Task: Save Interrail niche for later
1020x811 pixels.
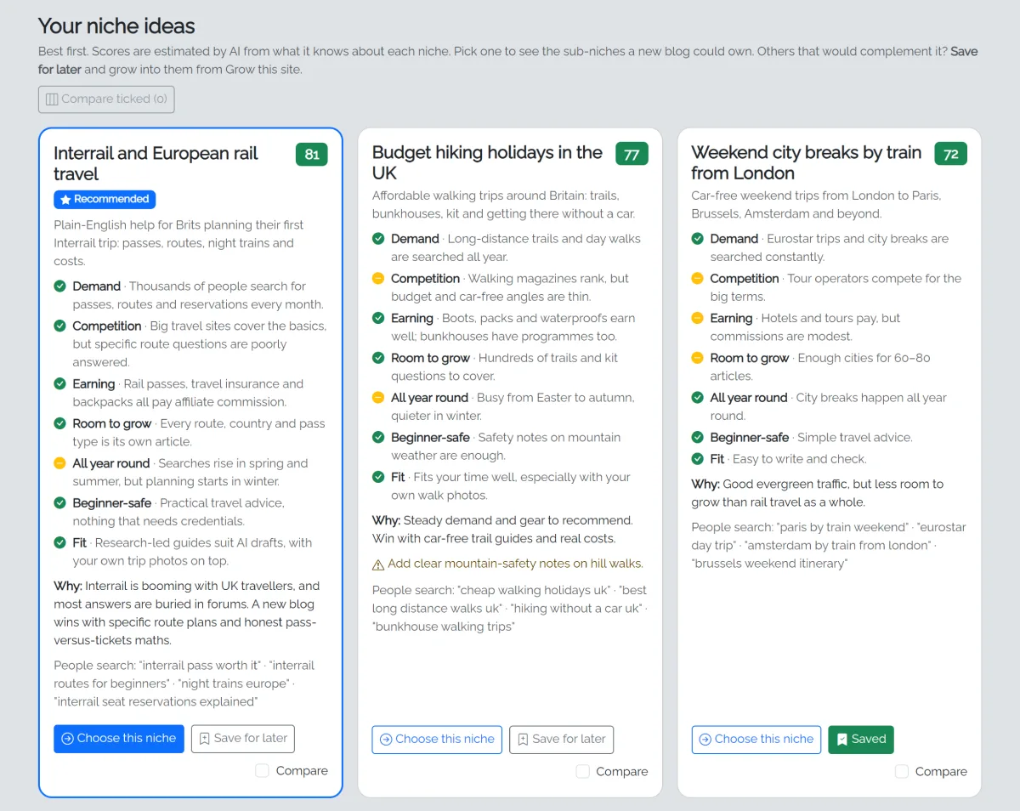Action: click(242, 738)
